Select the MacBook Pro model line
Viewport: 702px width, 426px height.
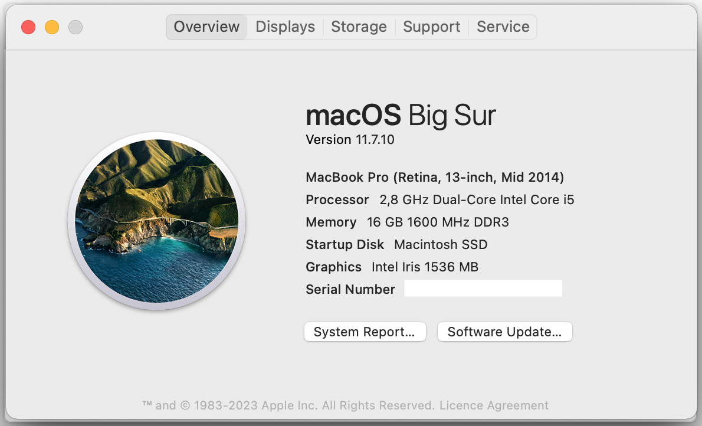click(x=435, y=177)
